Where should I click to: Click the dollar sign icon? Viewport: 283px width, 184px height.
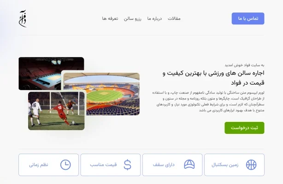(x=127, y=165)
